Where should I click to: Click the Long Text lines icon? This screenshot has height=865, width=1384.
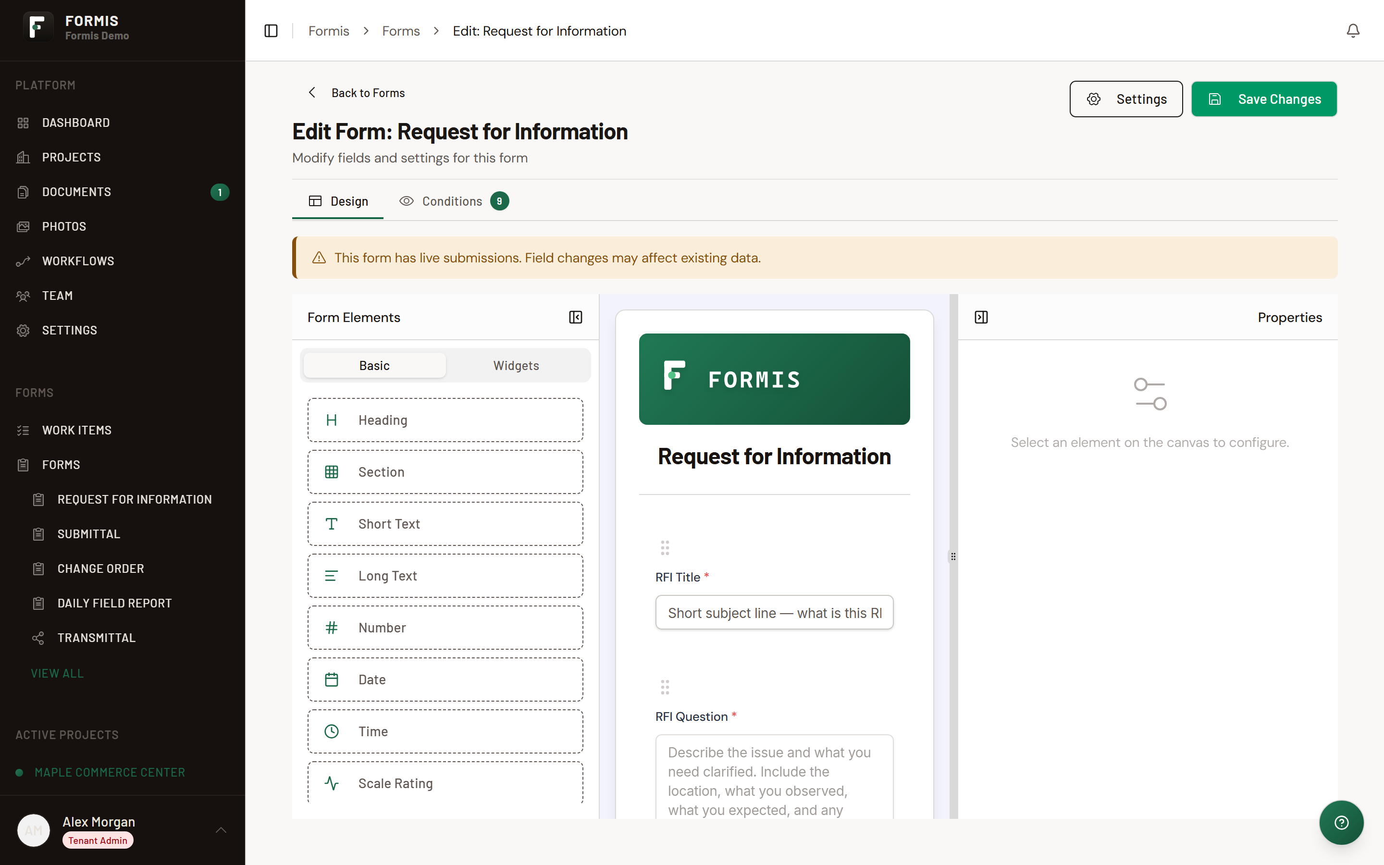332,576
